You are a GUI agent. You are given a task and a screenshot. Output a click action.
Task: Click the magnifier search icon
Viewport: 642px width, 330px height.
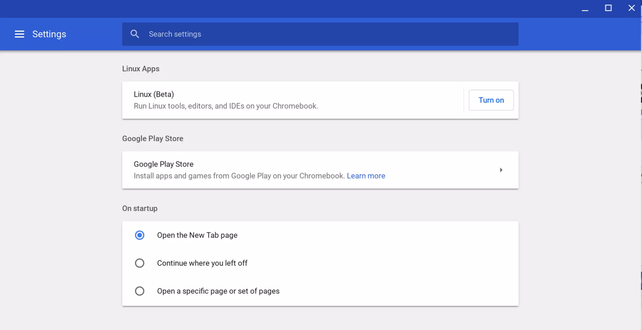tap(134, 34)
